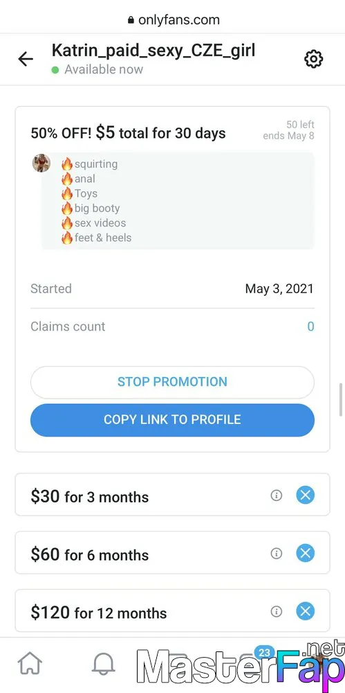
Task: Open the settings gear icon
Action: coord(314,59)
